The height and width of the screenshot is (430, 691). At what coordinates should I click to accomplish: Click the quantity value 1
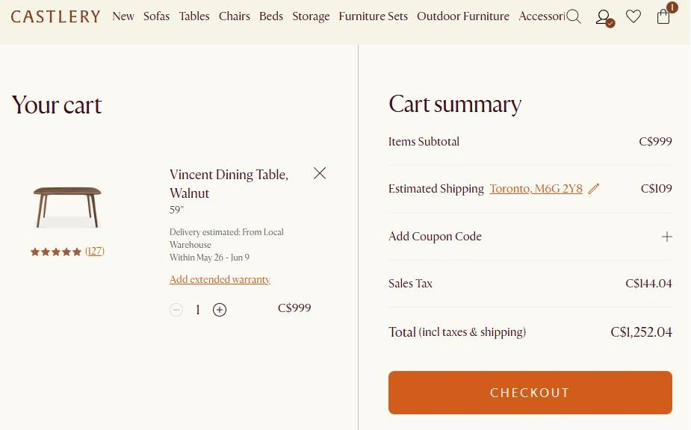tap(198, 310)
